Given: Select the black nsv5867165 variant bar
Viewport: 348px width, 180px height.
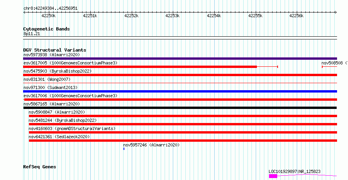Looking at the screenshot, I should coord(180,108).
